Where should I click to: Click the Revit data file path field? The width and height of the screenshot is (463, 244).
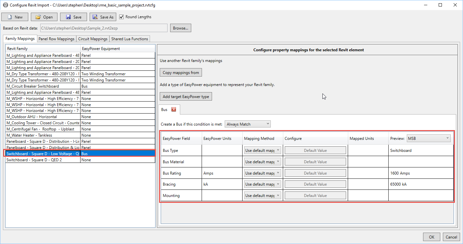coord(104,28)
